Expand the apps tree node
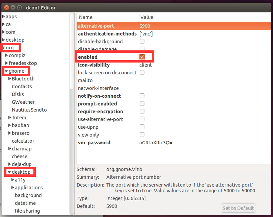This screenshot has height=217, width=273. point(3,17)
